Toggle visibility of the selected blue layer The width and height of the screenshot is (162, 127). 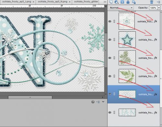click(x=110, y=94)
